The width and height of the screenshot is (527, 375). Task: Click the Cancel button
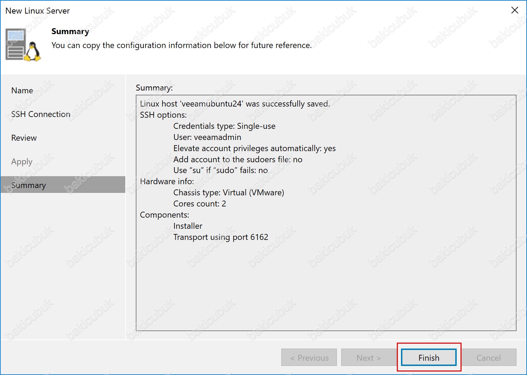[x=488, y=358]
